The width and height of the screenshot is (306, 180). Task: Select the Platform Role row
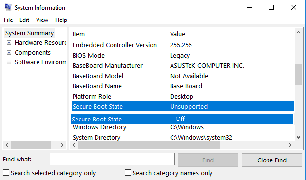tap(183, 97)
